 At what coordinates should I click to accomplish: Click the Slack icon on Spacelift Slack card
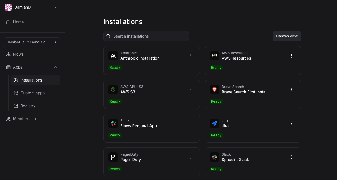click(215, 157)
